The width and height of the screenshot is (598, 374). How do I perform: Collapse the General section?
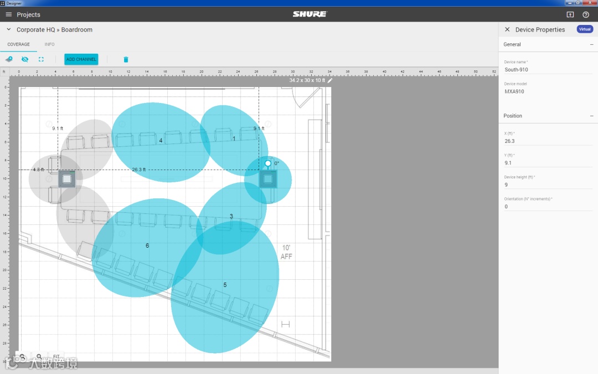coord(591,45)
